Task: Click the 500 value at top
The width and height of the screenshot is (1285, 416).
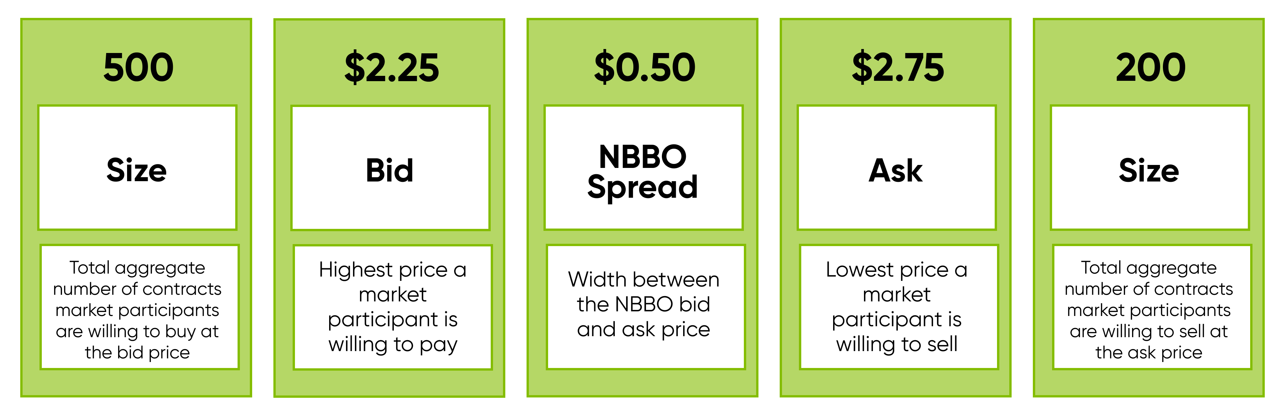Action: point(138,67)
